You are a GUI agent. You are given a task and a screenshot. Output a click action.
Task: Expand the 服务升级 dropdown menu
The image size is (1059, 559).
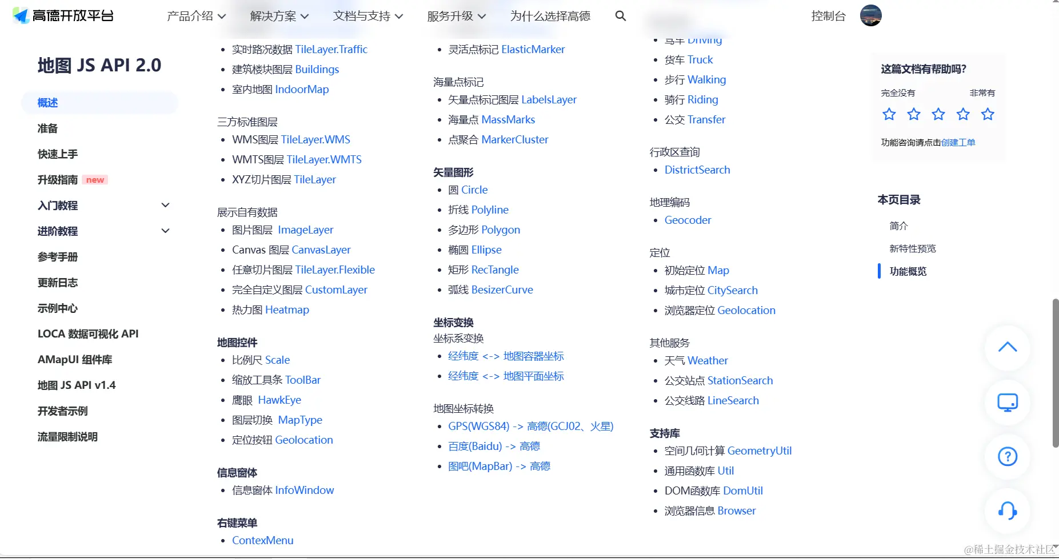pyautogui.click(x=457, y=16)
